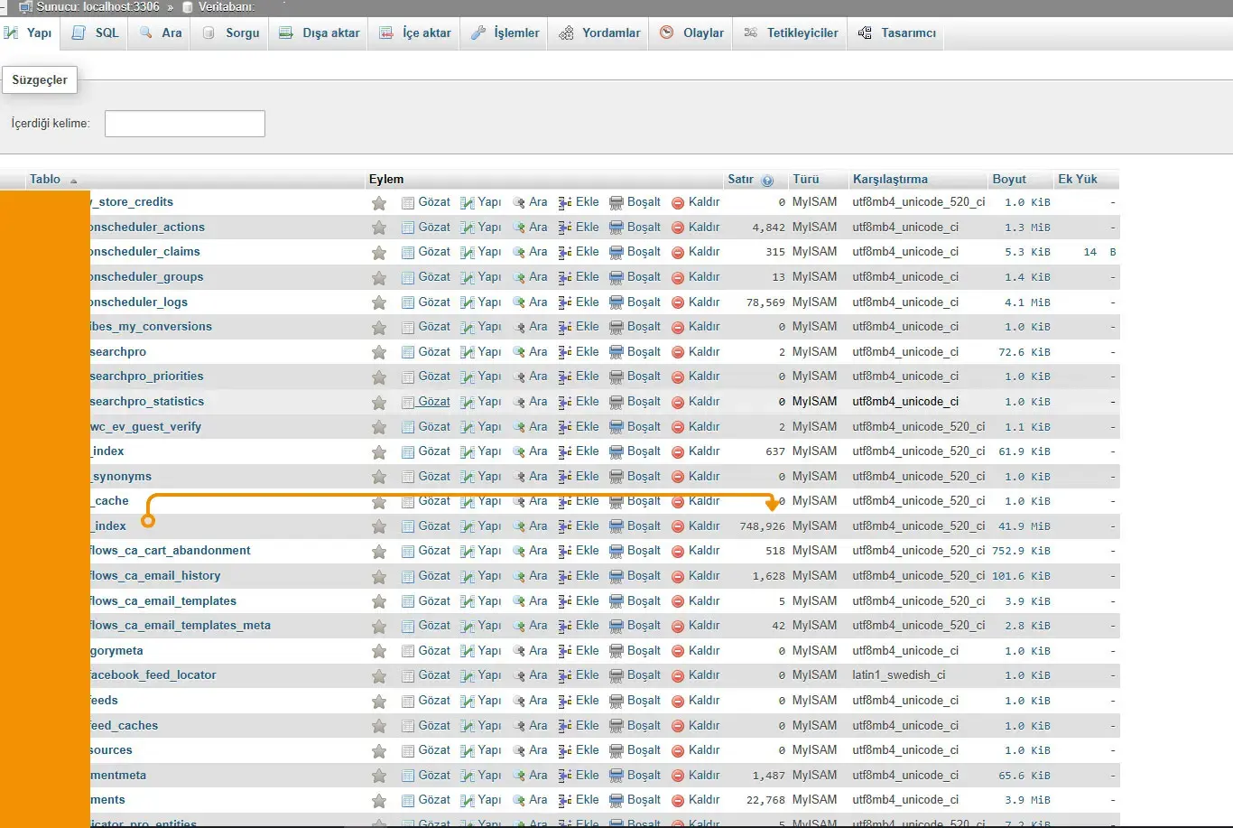The width and height of the screenshot is (1233, 828).
Task: Open the Tasarımcı tab
Action: click(x=896, y=33)
